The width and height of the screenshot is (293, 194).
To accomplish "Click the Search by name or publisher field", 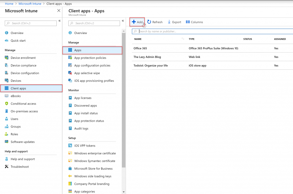I will click(x=213, y=31).
